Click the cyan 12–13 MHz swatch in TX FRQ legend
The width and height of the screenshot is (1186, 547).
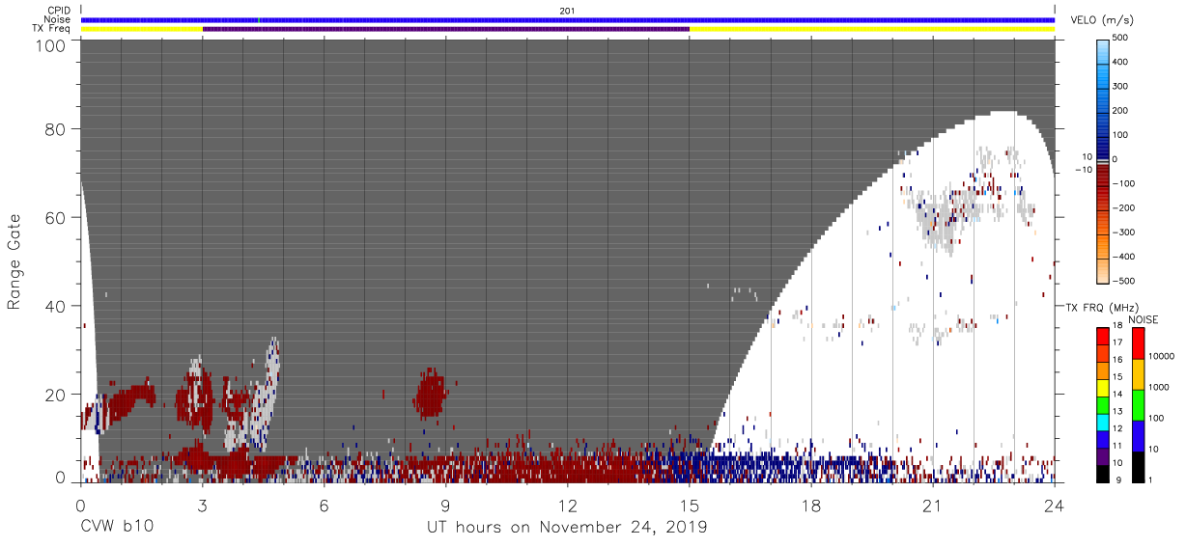click(x=1102, y=421)
